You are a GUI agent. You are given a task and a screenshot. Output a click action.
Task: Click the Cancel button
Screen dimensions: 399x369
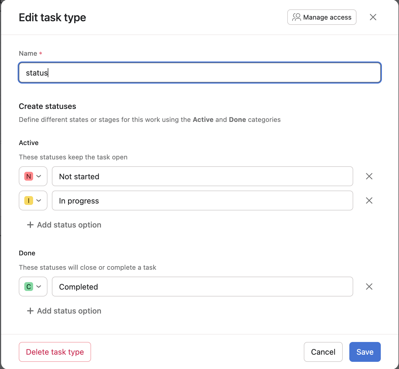[323, 352]
